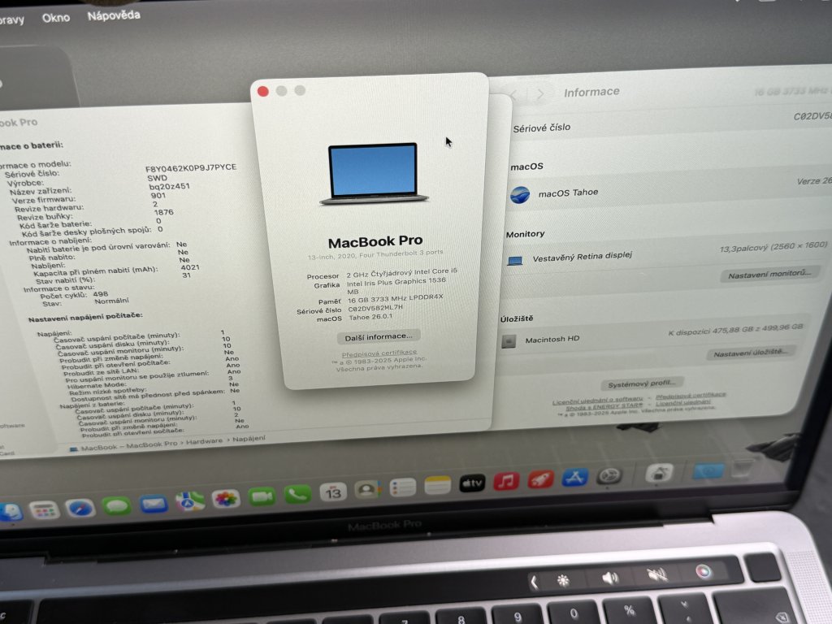
Task: Click the Stav value Normální
Action: point(111,301)
